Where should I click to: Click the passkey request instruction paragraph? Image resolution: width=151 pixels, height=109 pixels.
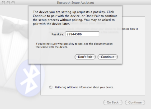(75, 18)
